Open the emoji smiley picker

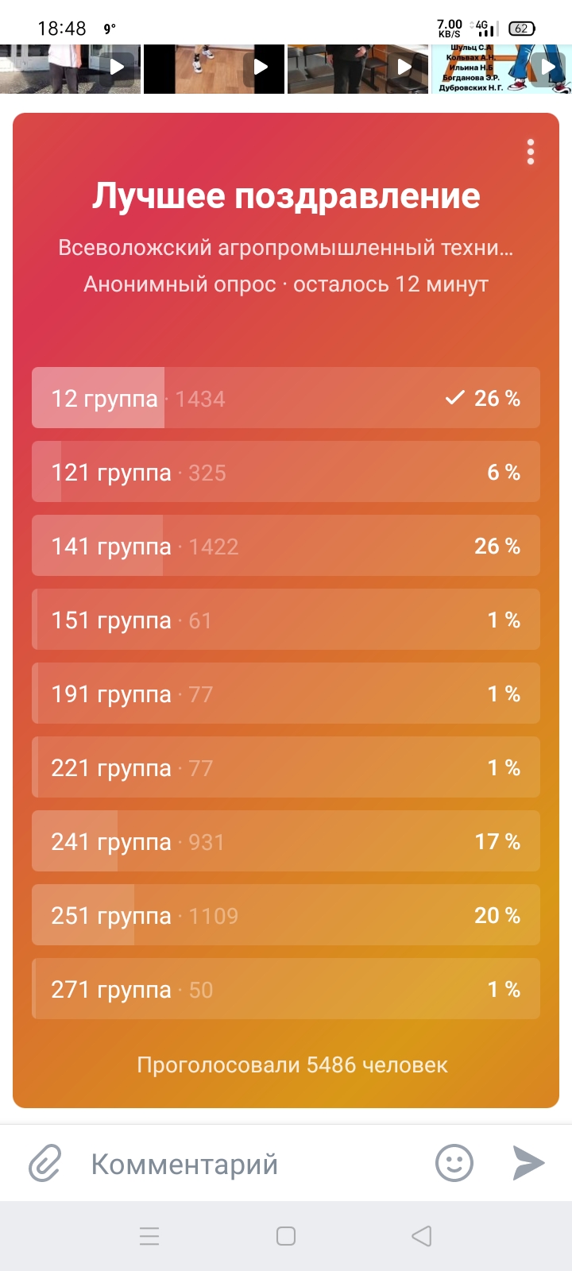pyautogui.click(x=454, y=1164)
